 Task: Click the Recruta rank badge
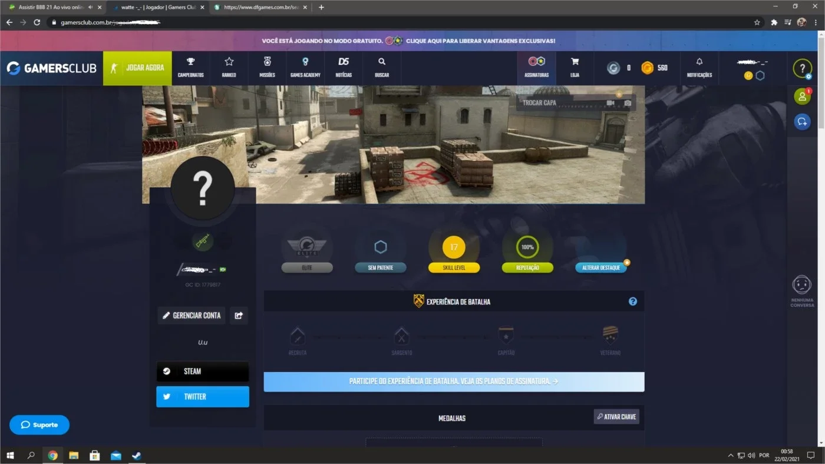298,336
